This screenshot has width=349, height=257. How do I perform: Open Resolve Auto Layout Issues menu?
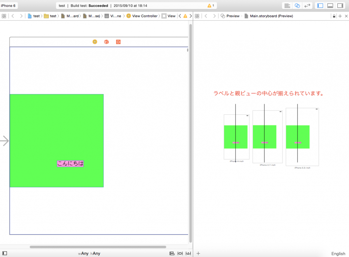tap(188, 253)
